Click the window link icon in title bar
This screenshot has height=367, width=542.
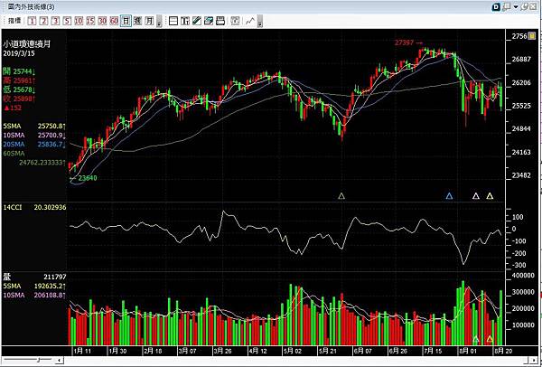(x=507, y=7)
